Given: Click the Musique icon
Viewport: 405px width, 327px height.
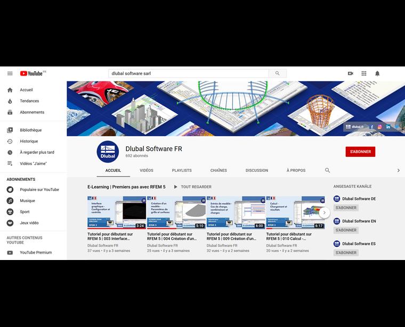Looking at the screenshot, I should click(10, 201).
